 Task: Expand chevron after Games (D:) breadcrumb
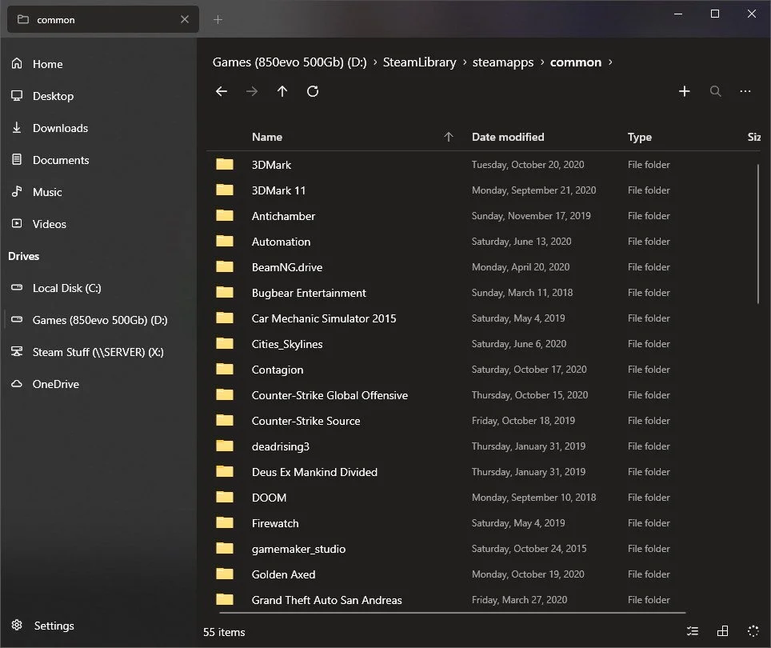(374, 62)
